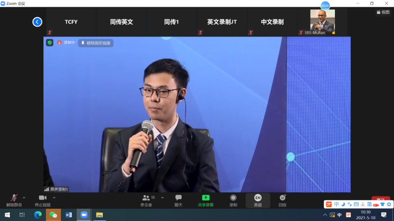
Task: Expand video options arrow beside camera
Action: pos(54,198)
